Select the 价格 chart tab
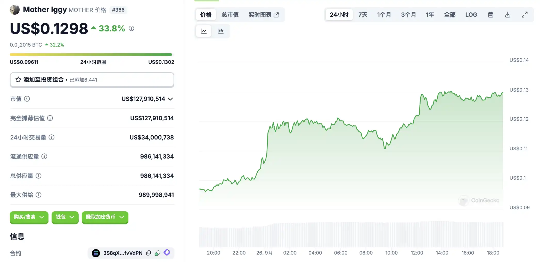The image size is (540, 262). [x=206, y=15]
